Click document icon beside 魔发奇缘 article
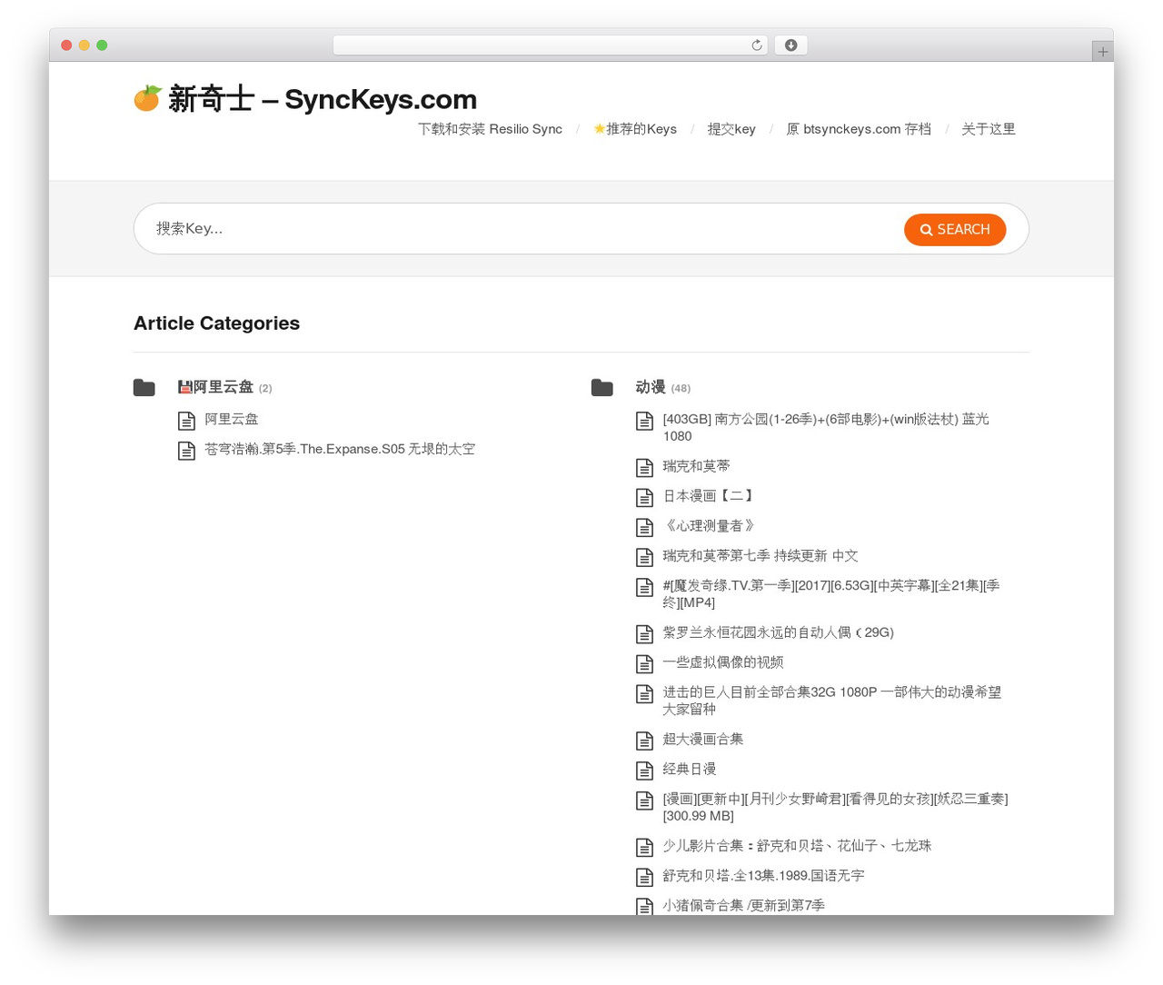Screen dimensions: 1163x985 click(644, 587)
